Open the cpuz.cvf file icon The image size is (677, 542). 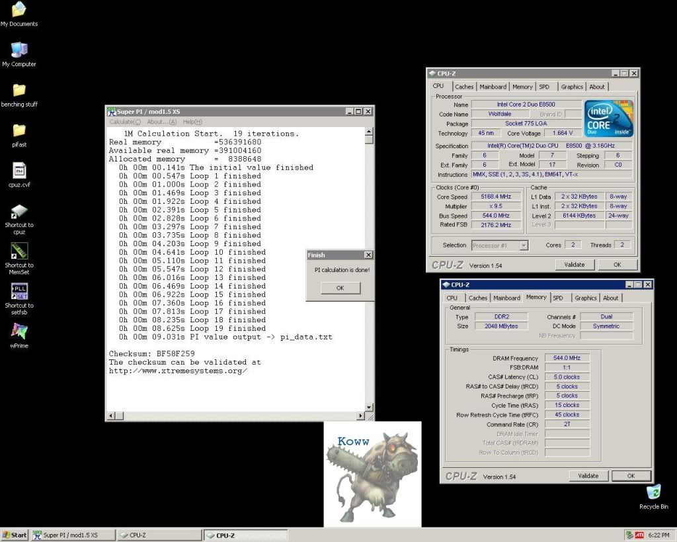tap(19, 171)
